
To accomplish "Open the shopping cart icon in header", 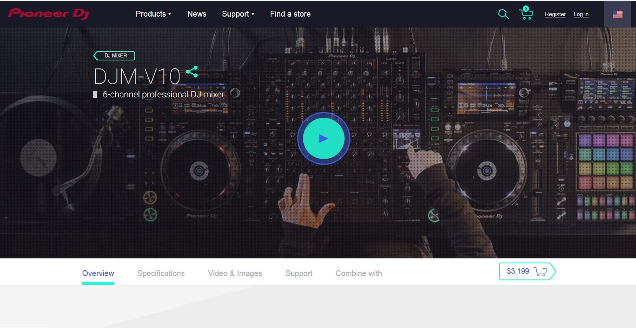I will tap(526, 13).
